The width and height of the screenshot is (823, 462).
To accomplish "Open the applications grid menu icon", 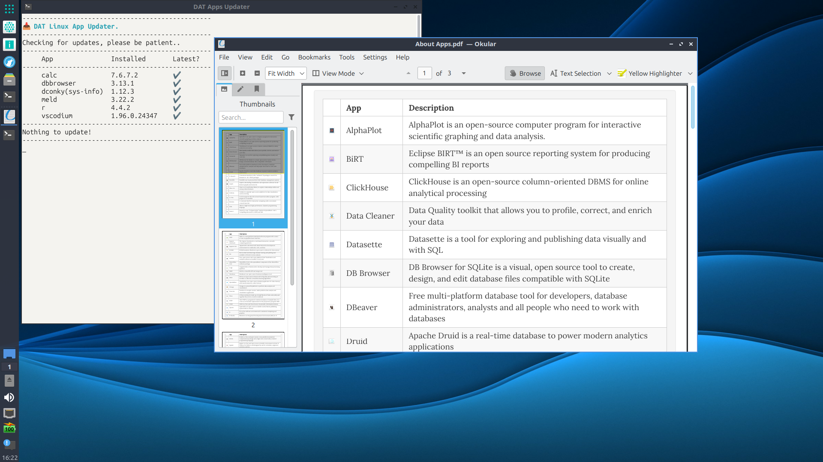I will click(9, 9).
